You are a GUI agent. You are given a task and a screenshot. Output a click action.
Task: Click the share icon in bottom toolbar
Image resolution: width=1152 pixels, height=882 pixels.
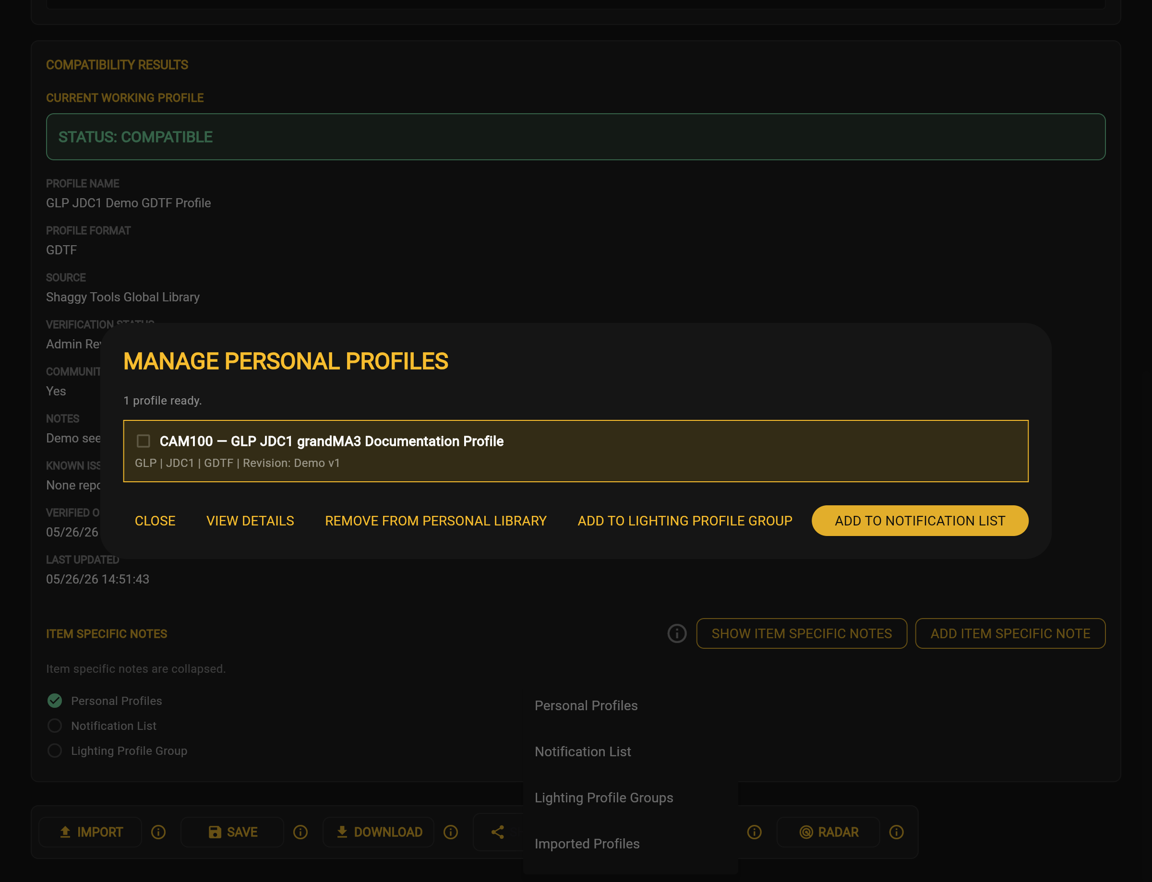click(x=498, y=832)
